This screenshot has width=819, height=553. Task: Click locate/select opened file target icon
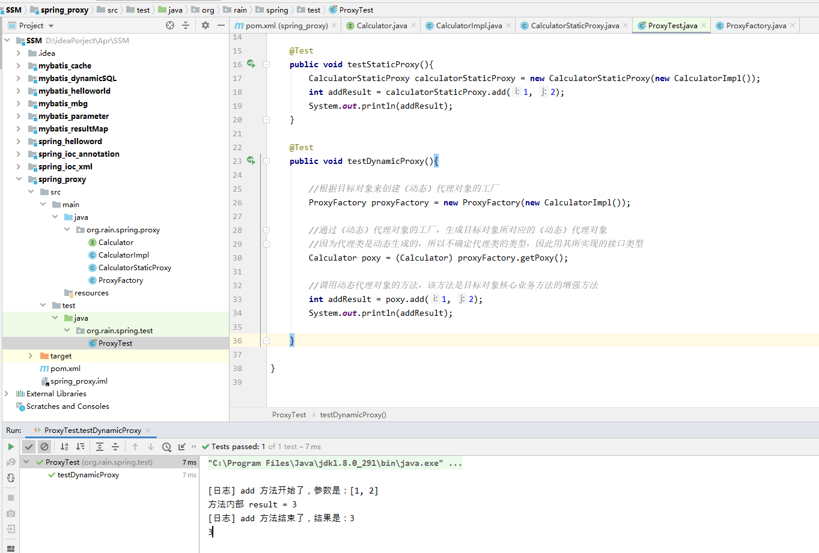[170, 25]
